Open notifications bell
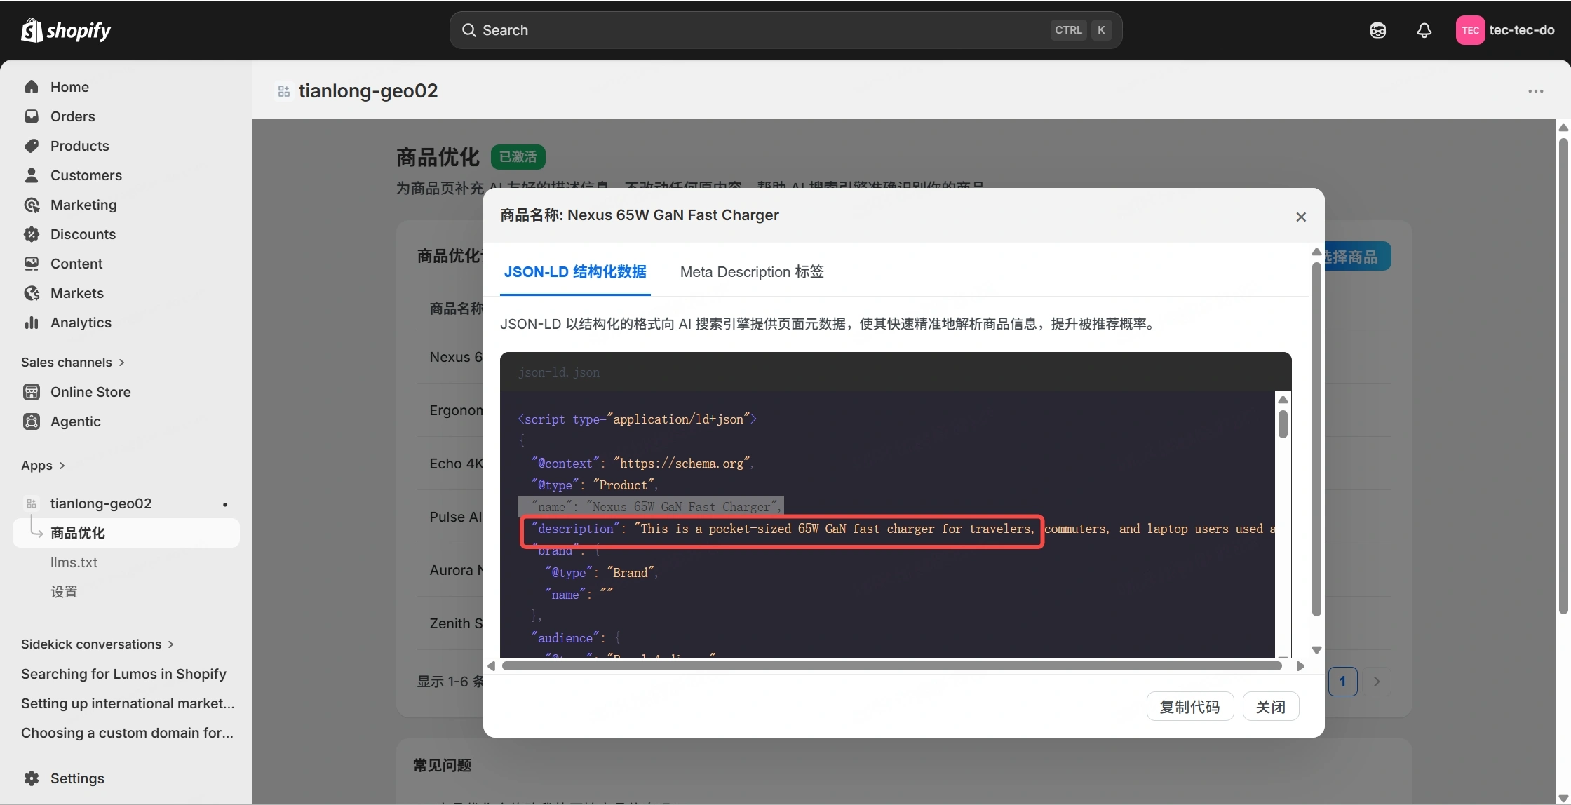This screenshot has height=805, width=1571. (x=1424, y=30)
